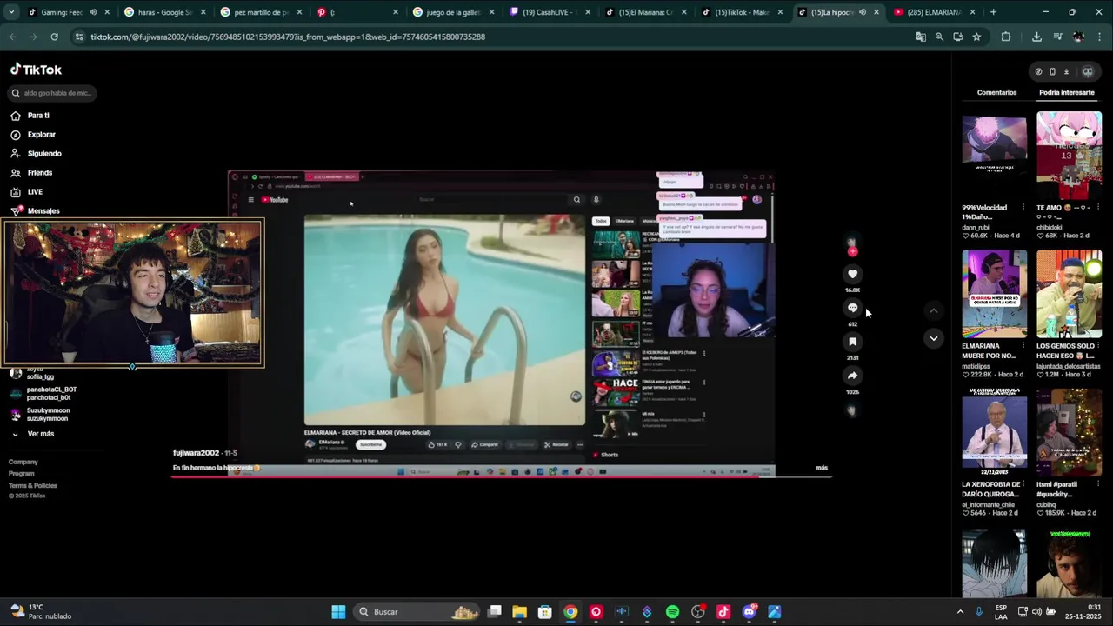Viewport: 1113px width, 626px height.
Task: Open Chrome extensions puzzle icon
Action: point(1006,37)
